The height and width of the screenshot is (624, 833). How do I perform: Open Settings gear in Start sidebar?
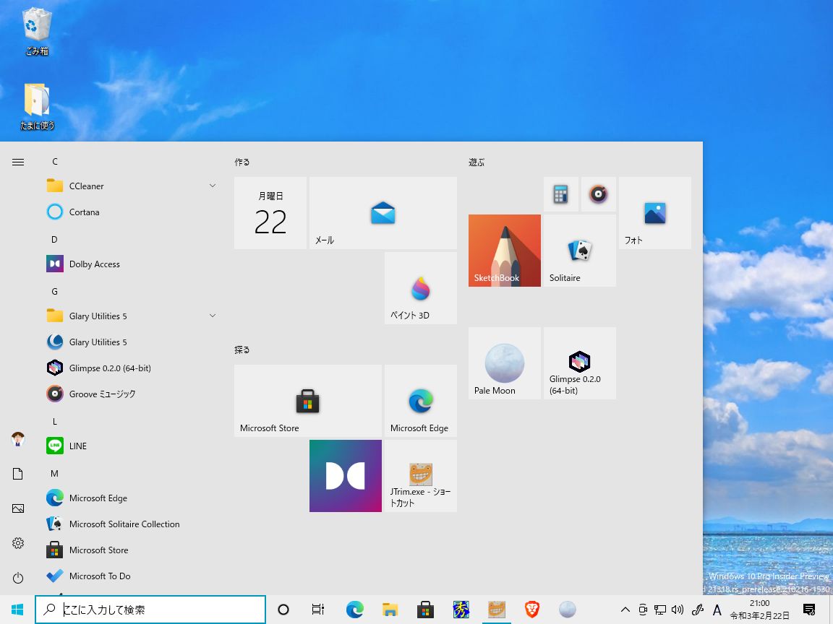pos(18,543)
